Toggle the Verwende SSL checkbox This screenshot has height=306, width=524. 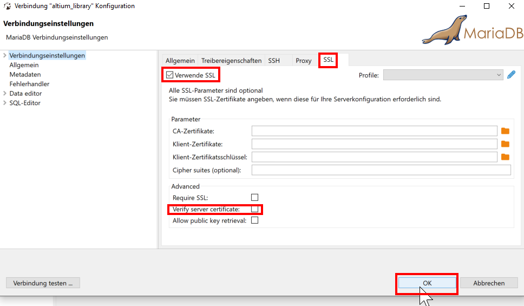click(170, 75)
